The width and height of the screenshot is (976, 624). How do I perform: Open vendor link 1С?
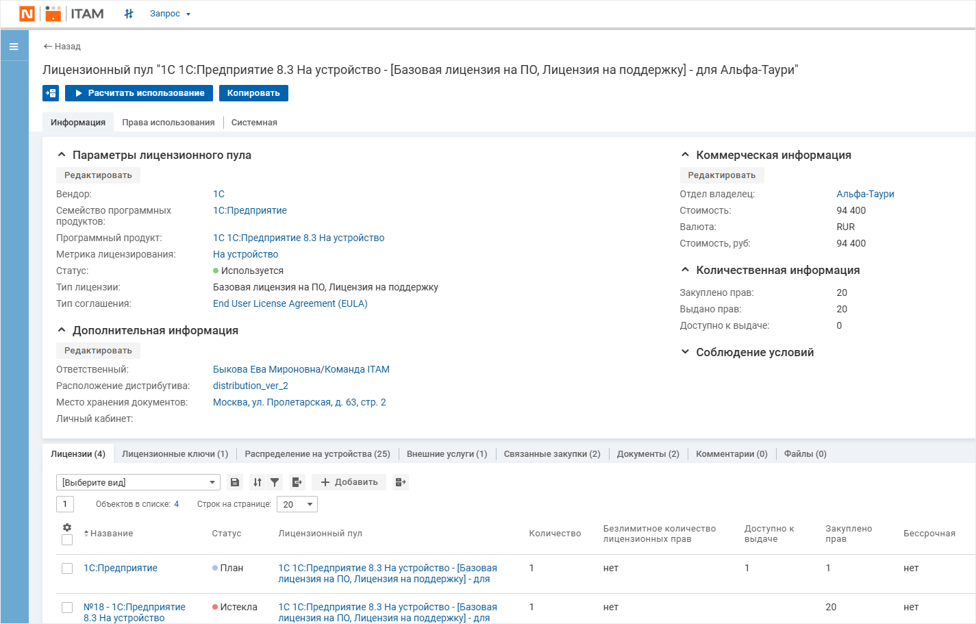[218, 195]
